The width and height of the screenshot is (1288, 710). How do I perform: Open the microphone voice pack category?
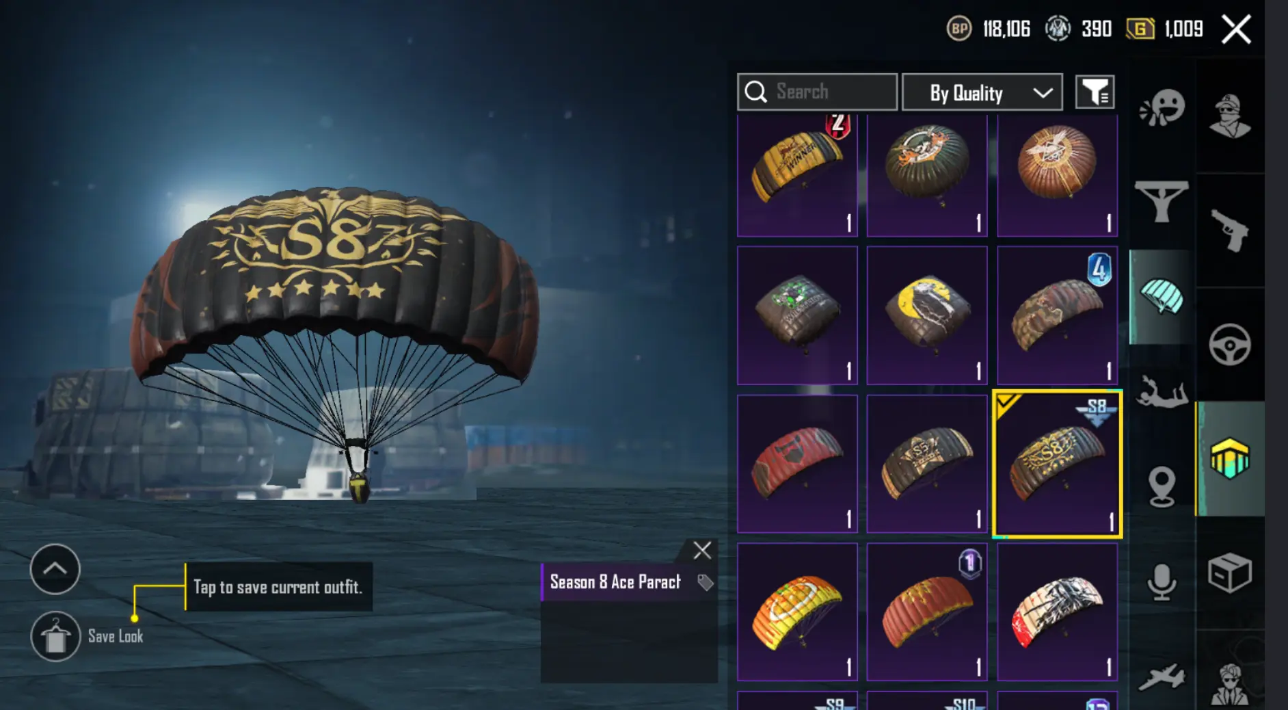coord(1162,582)
